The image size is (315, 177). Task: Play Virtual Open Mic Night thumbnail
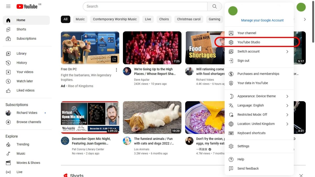pyautogui.click(x=90, y=117)
